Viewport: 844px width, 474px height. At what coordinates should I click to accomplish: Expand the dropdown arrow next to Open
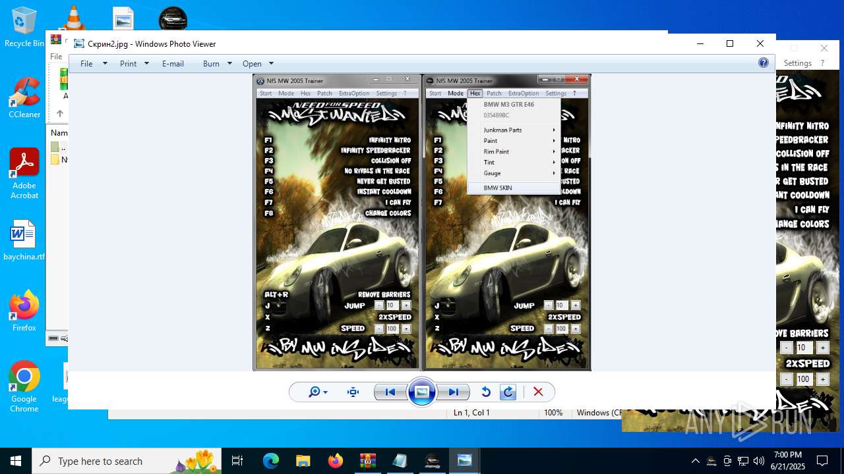[x=271, y=63]
